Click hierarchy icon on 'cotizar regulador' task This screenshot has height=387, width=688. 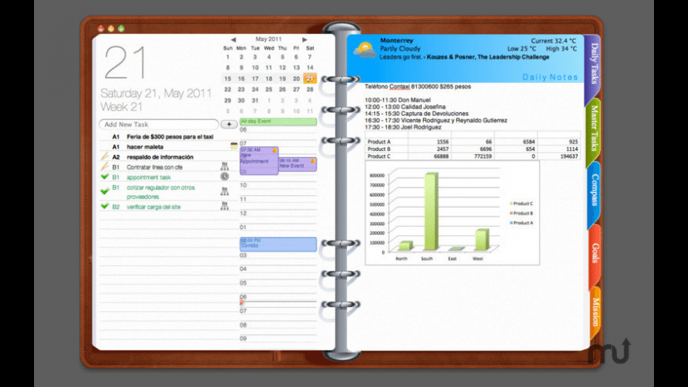pos(225,191)
